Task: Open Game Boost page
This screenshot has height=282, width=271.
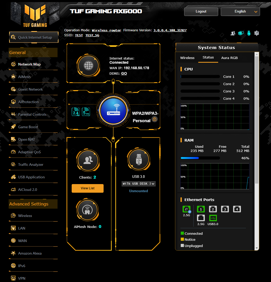Action: 33,127
